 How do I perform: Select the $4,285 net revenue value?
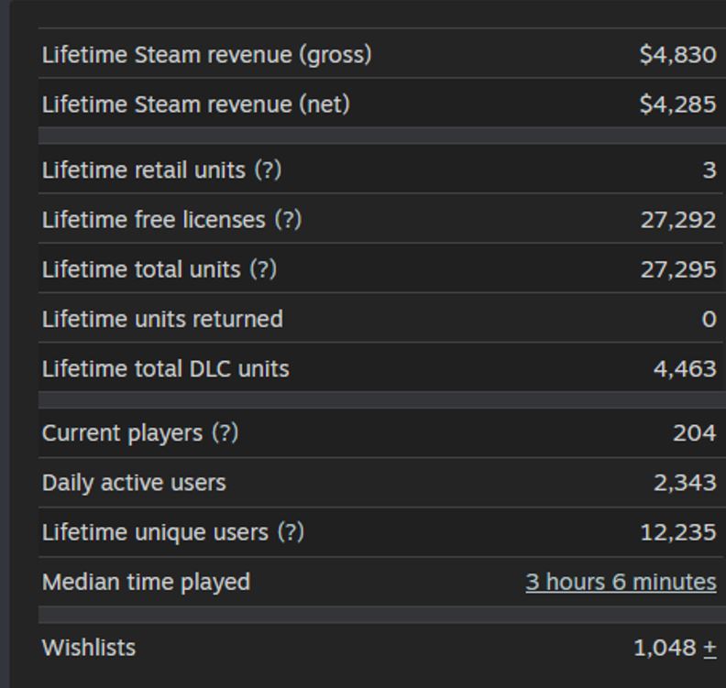(x=677, y=104)
